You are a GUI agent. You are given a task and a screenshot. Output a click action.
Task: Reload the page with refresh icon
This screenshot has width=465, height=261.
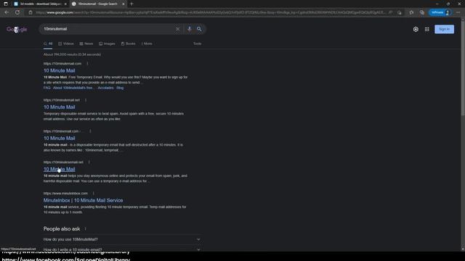(17, 12)
